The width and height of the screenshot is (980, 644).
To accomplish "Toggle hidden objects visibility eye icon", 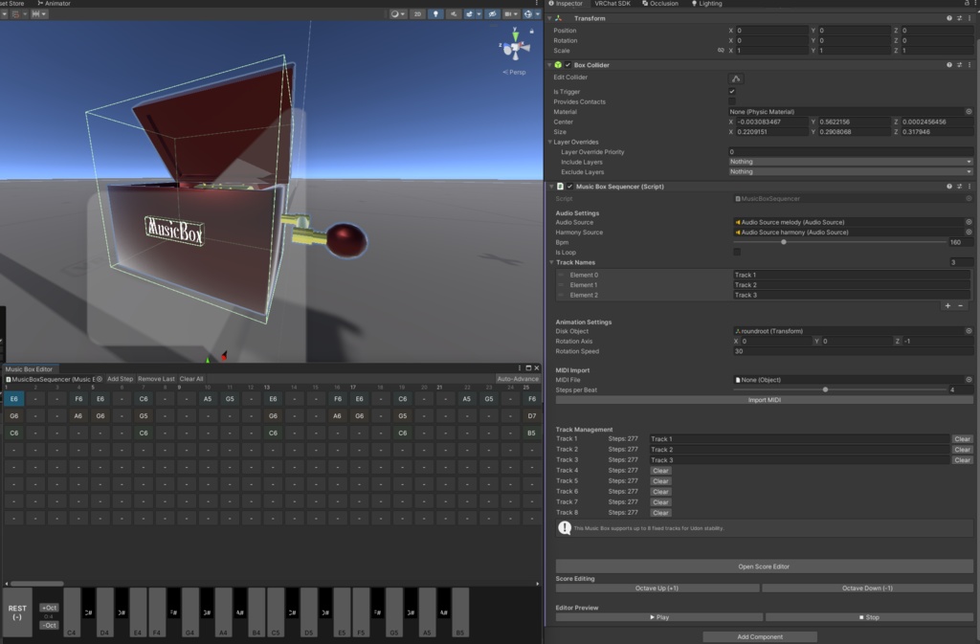I will (493, 13).
